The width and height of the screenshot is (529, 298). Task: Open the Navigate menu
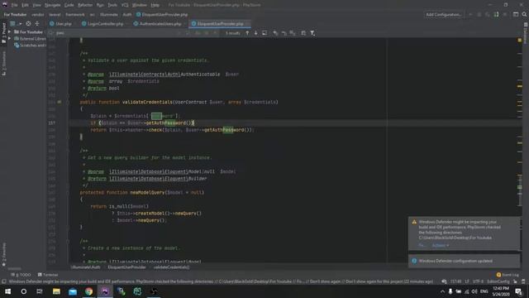tap(53, 5)
